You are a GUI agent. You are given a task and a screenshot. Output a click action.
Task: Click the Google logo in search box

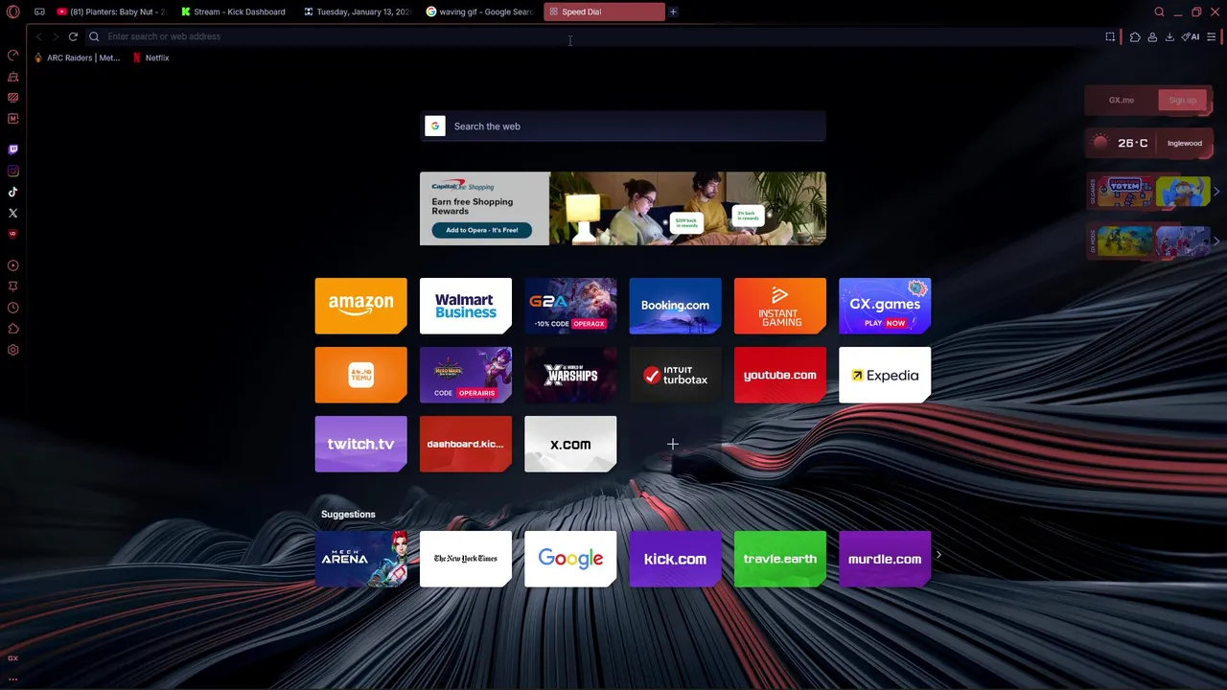[x=435, y=126]
